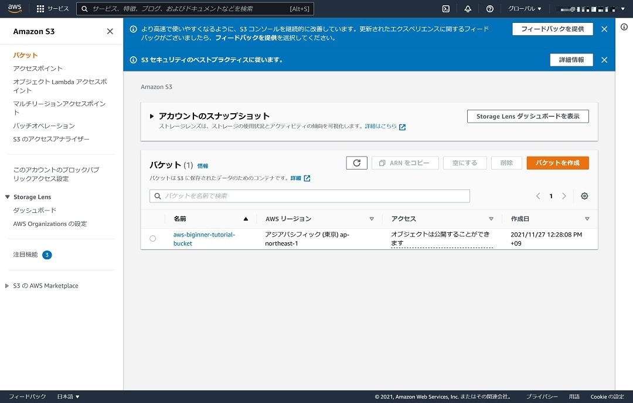Click the 2021/11/27 creation date cell
The width and height of the screenshot is (633, 403).
click(x=546, y=239)
